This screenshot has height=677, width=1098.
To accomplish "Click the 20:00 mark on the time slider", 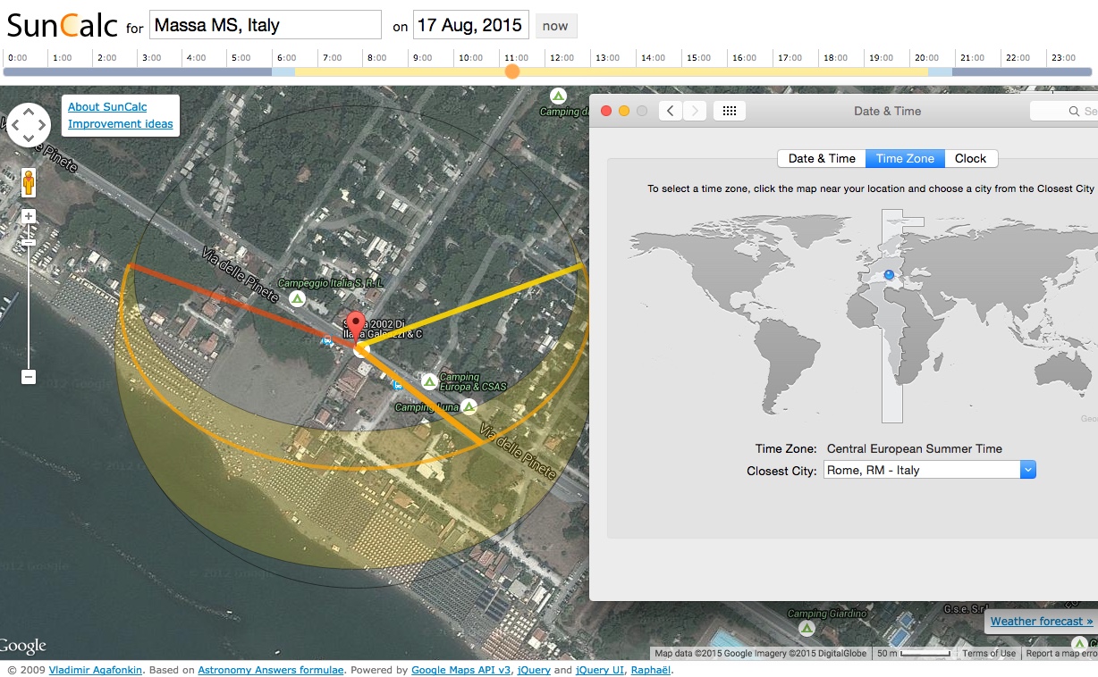I will [x=926, y=58].
